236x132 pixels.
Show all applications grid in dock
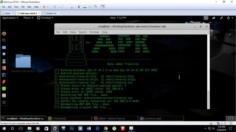[4, 102]
